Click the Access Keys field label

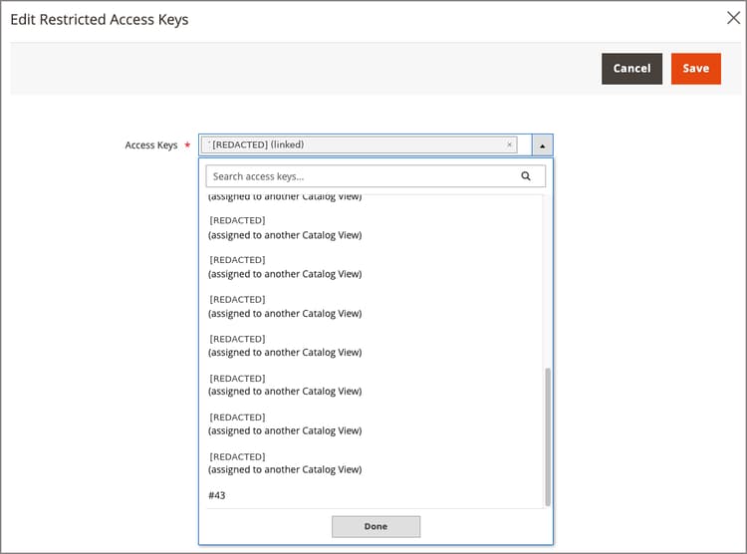pos(151,144)
